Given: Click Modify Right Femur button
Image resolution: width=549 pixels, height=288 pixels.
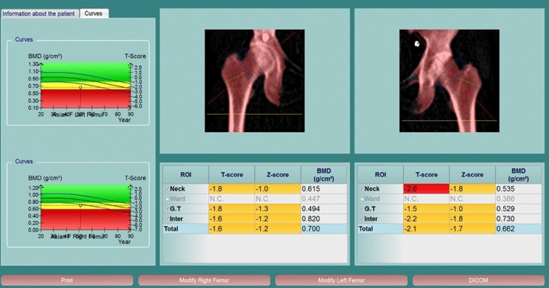Looking at the screenshot, I should pyautogui.click(x=204, y=280).
